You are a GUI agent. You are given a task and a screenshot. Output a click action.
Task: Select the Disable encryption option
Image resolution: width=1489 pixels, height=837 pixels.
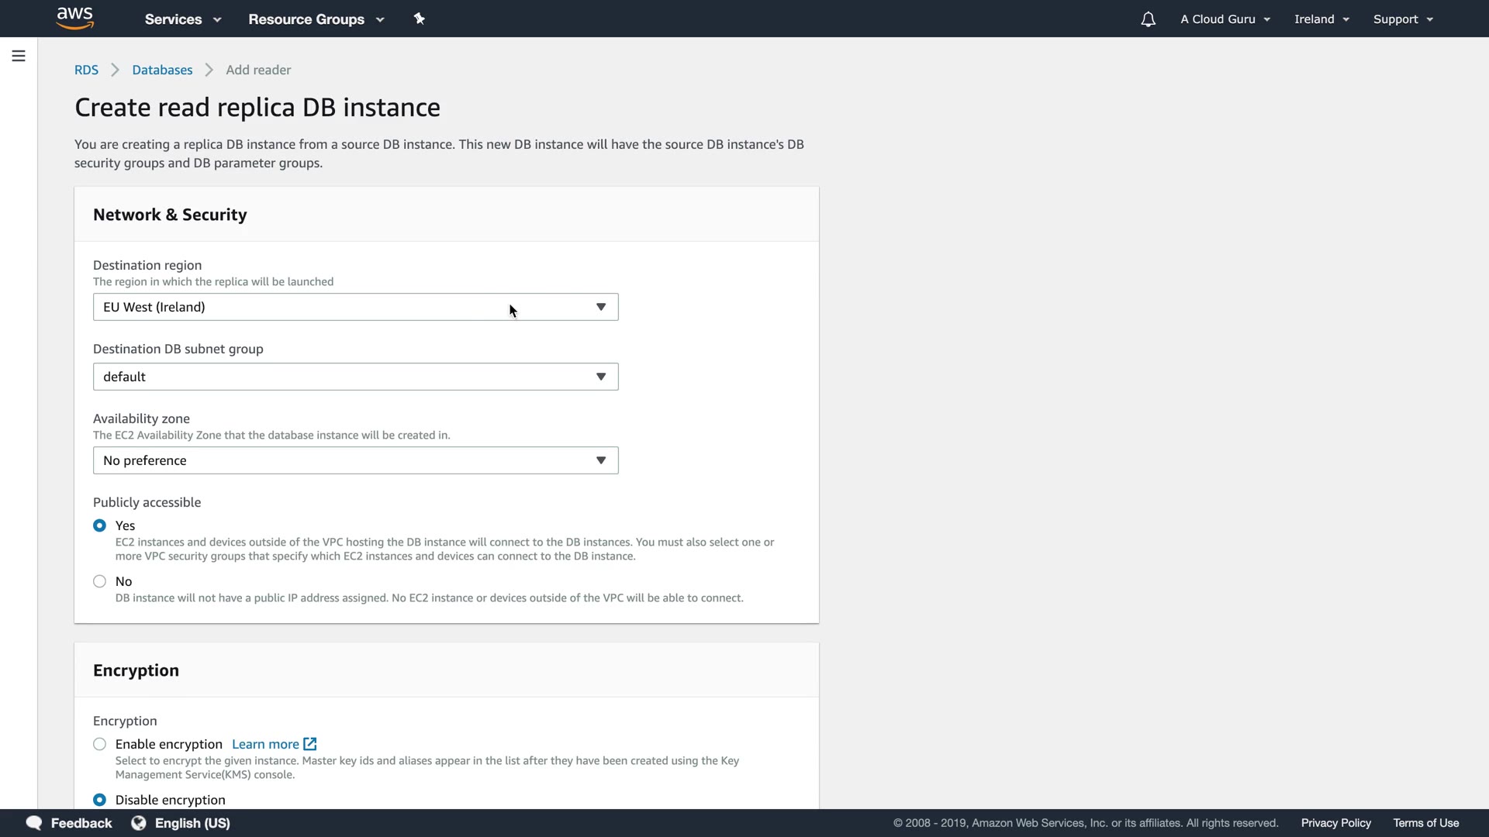pyautogui.click(x=99, y=800)
